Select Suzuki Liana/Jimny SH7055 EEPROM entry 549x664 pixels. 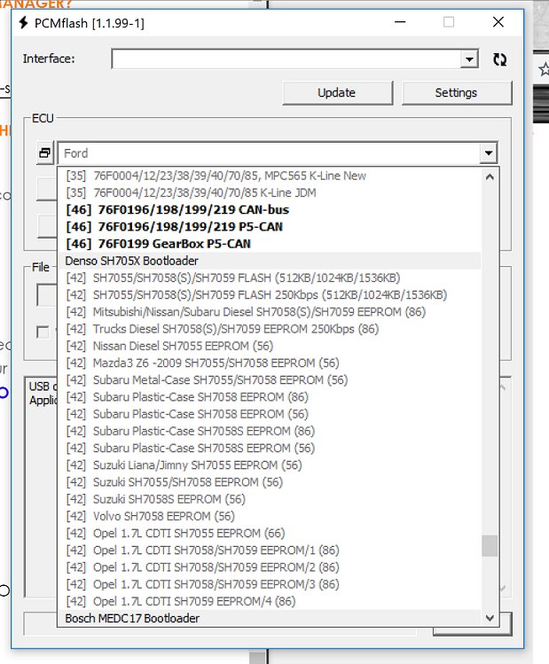click(270, 465)
